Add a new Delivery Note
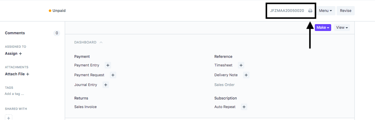The image size is (375, 120). tap(246, 75)
